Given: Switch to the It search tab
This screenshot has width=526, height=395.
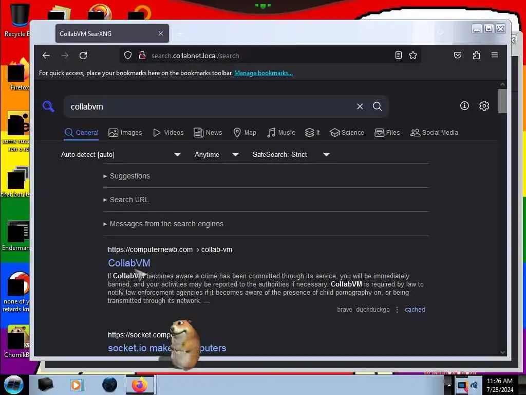Looking at the screenshot, I should click(312, 133).
